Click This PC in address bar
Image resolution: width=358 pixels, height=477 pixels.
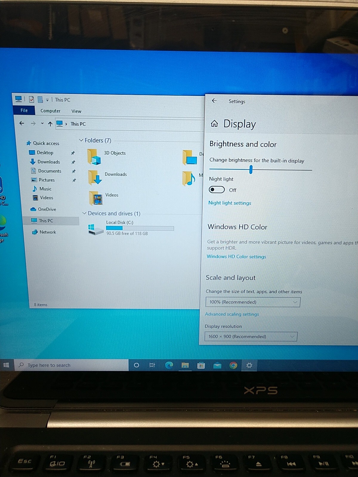[78, 124]
